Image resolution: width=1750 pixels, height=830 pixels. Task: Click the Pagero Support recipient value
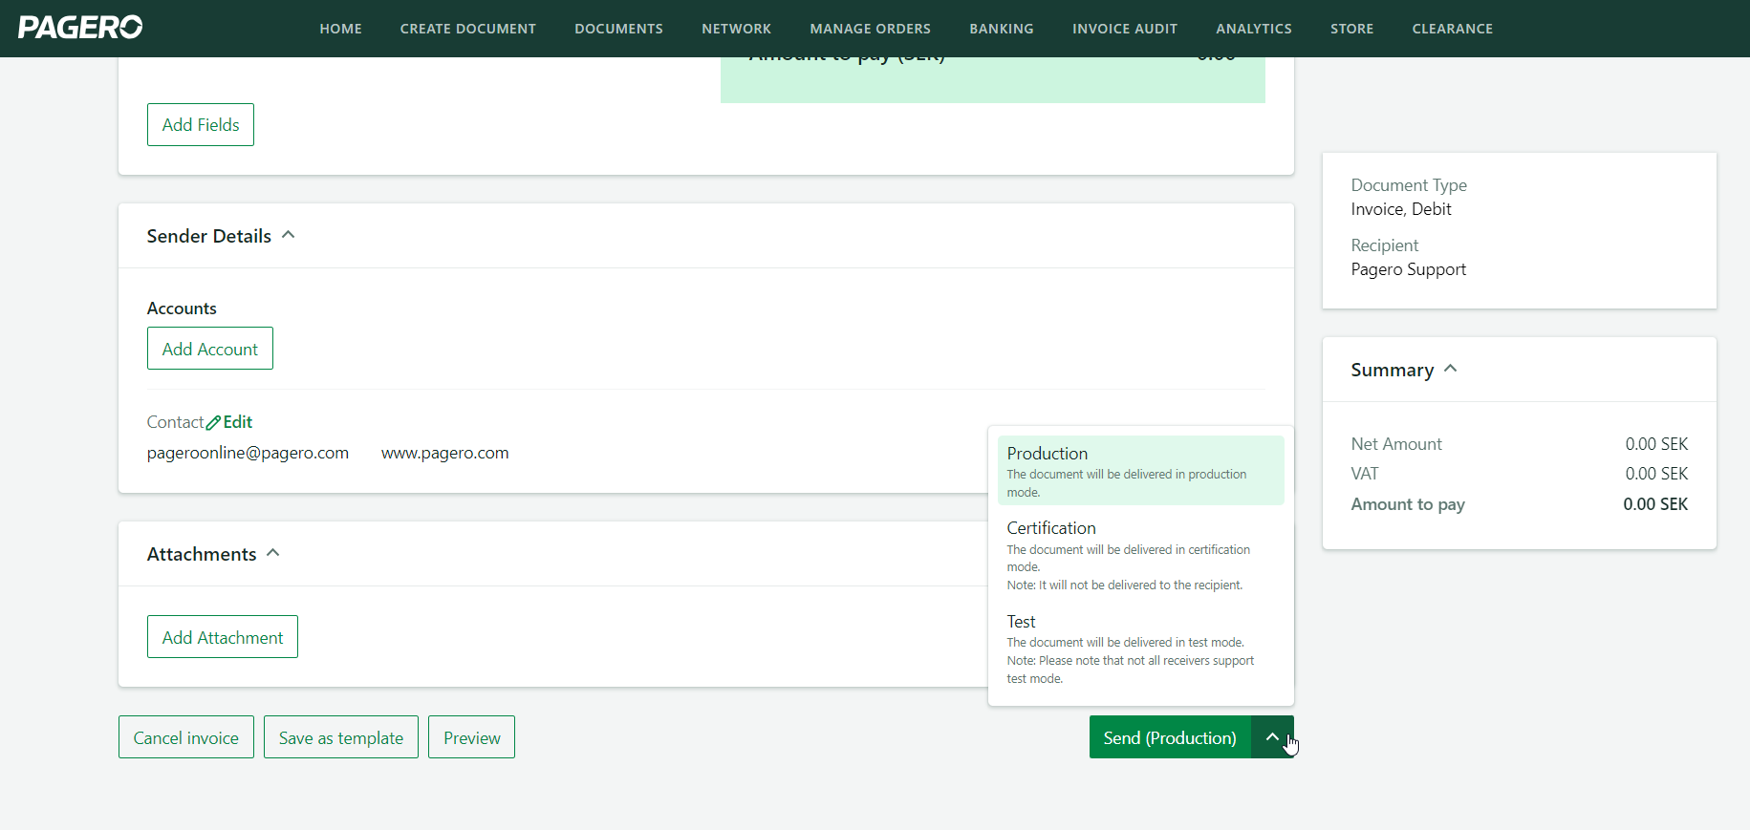pyautogui.click(x=1408, y=269)
